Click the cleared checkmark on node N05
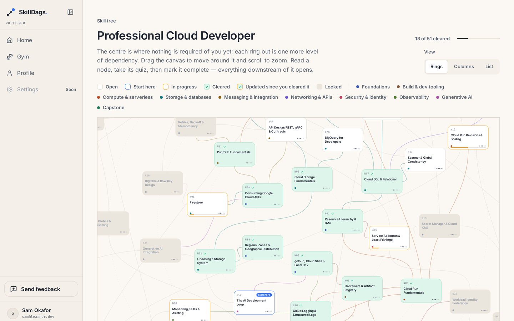 coord(352,281)
